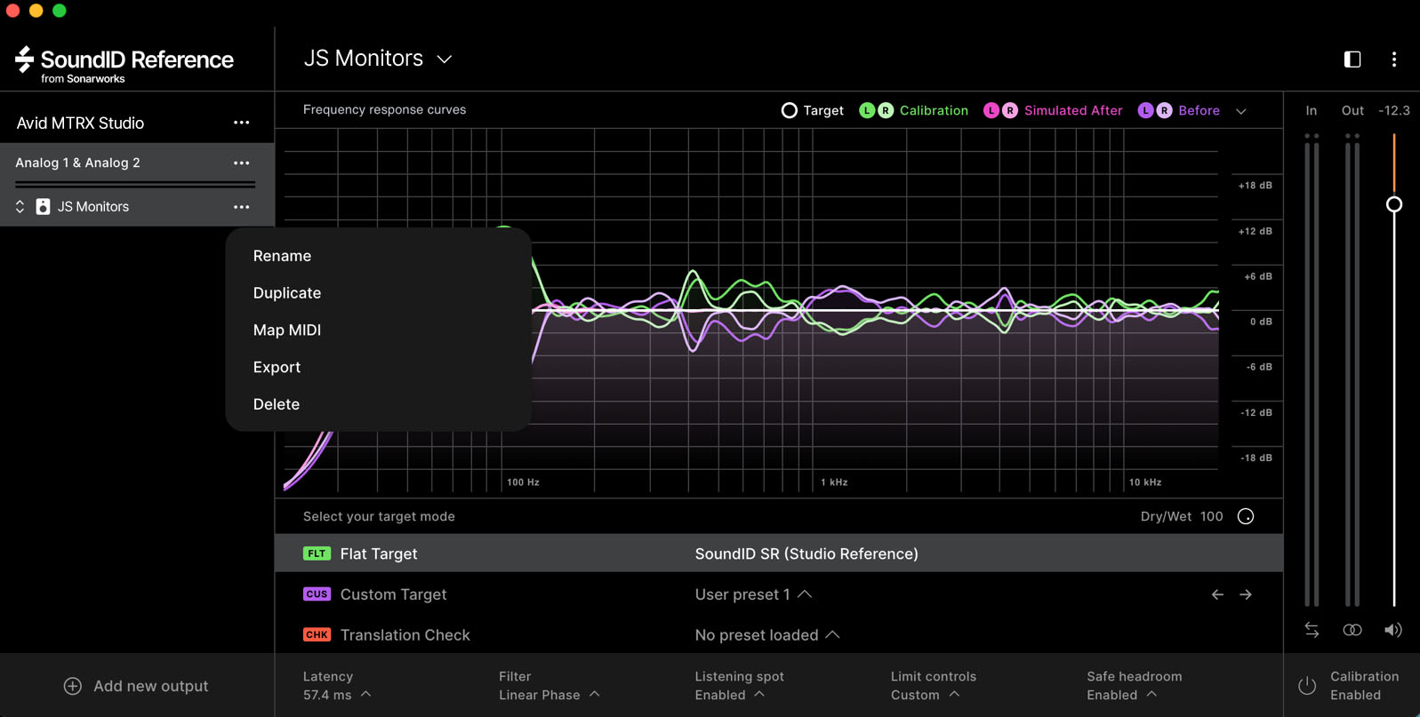Image resolution: width=1420 pixels, height=717 pixels.
Task: Choose Rename in the context menu
Action: click(x=282, y=256)
